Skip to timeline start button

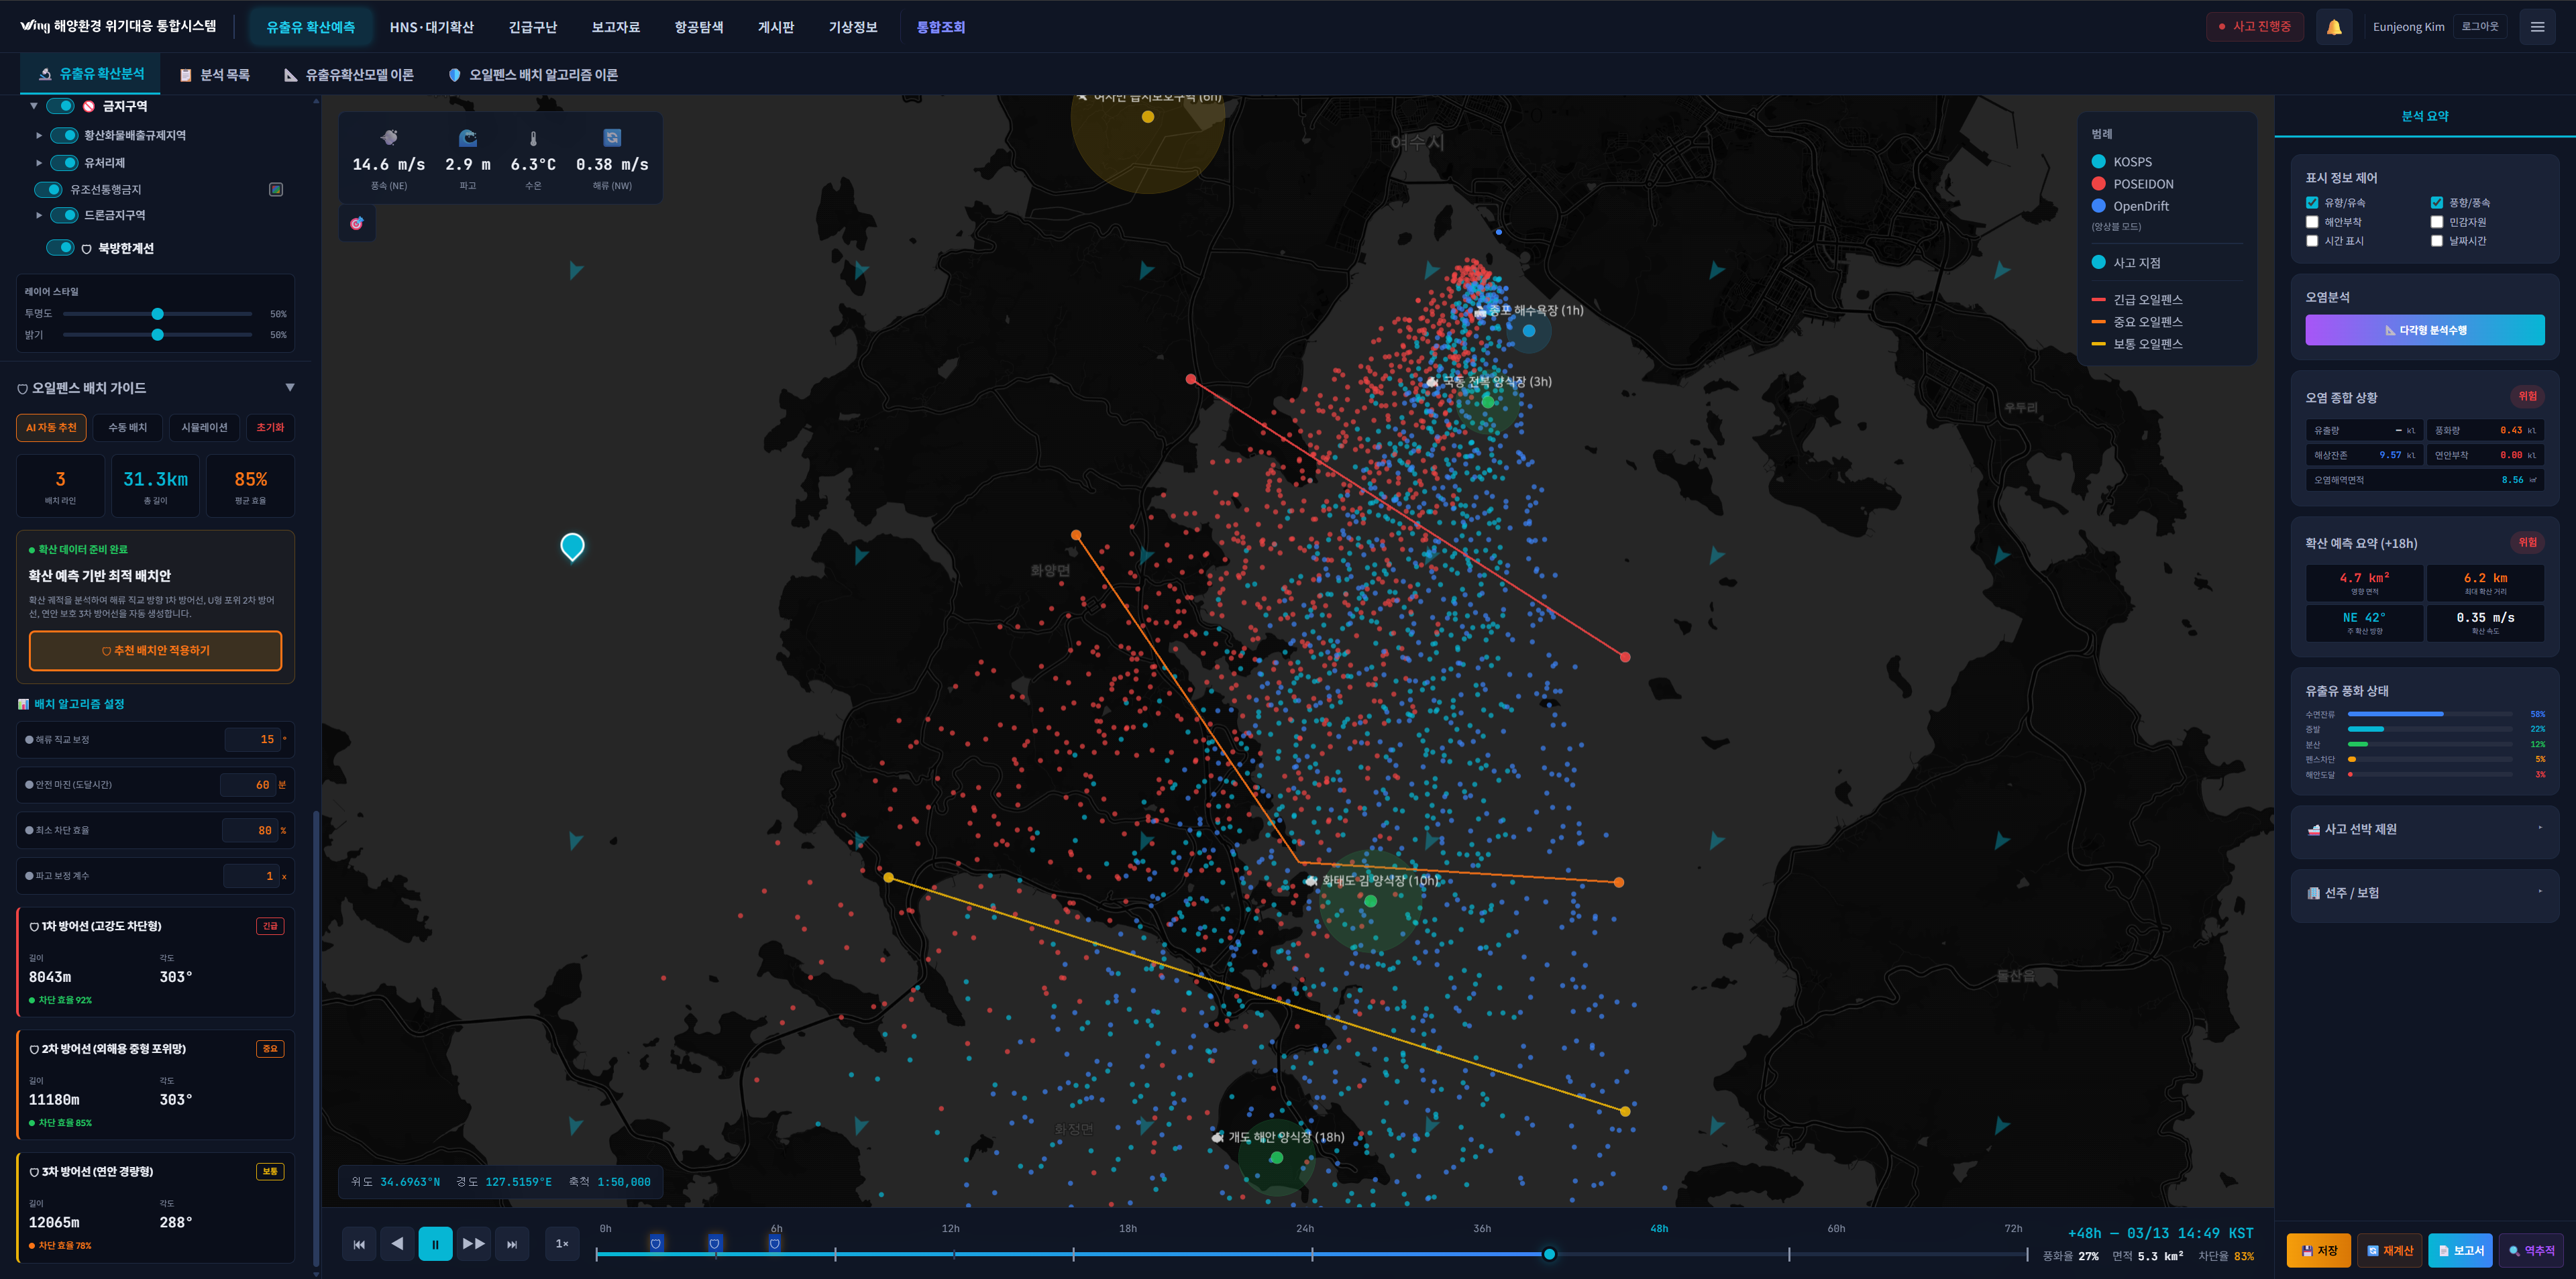(359, 1244)
